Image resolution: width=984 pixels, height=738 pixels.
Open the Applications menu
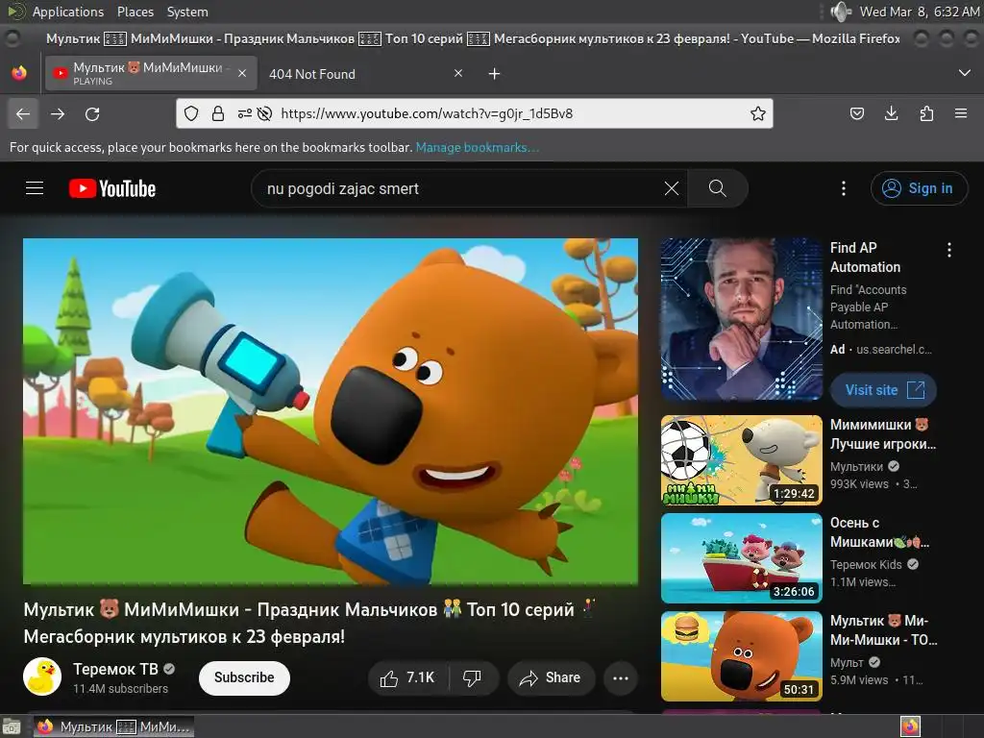68,12
